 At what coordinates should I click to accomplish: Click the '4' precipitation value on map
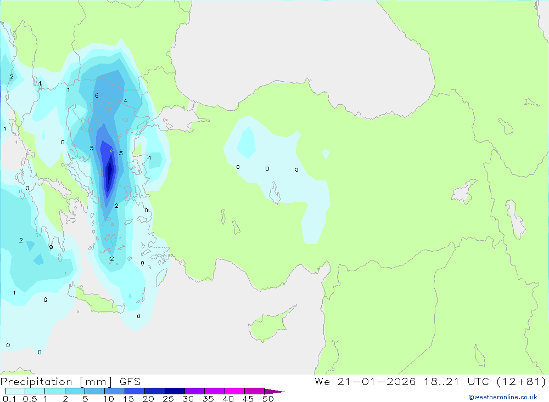click(125, 101)
